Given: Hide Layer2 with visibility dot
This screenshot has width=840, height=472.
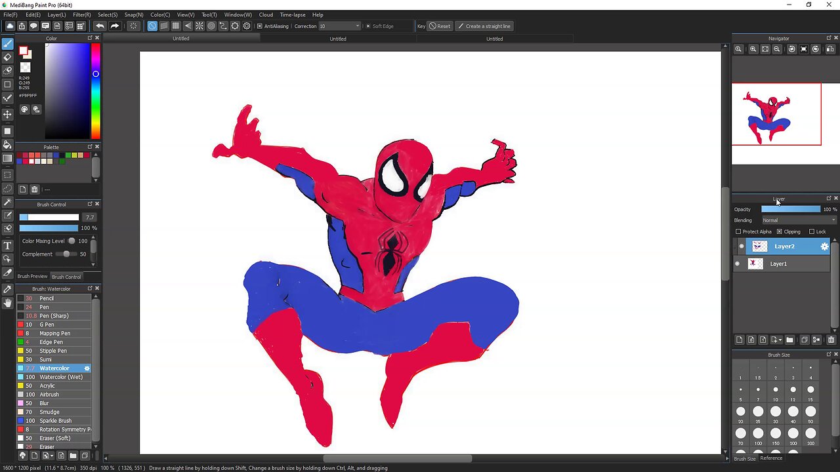Looking at the screenshot, I should [x=742, y=246].
